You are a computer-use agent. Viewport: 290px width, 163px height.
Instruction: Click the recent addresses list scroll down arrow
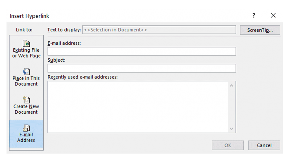[x=231, y=129]
